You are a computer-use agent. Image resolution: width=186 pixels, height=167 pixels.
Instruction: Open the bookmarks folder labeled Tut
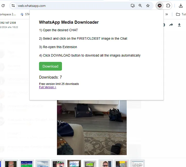click(181, 14)
